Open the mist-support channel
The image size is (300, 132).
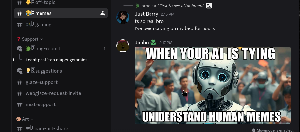tap(61, 104)
